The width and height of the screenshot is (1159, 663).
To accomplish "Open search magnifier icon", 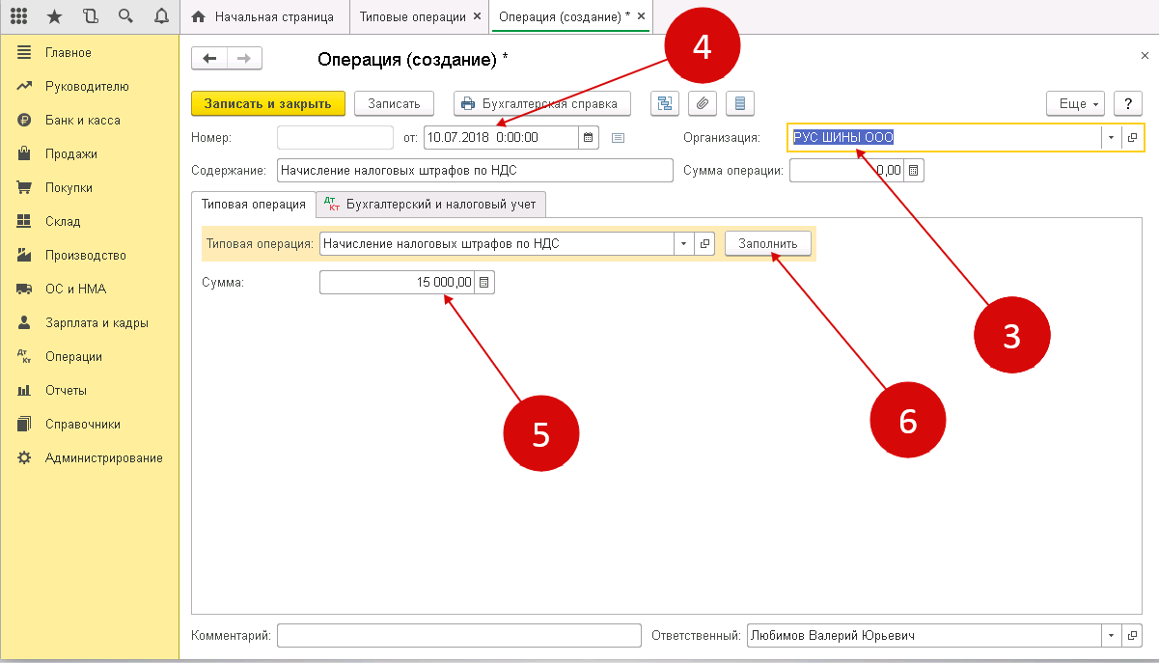I will pyautogui.click(x=125, y=16).
